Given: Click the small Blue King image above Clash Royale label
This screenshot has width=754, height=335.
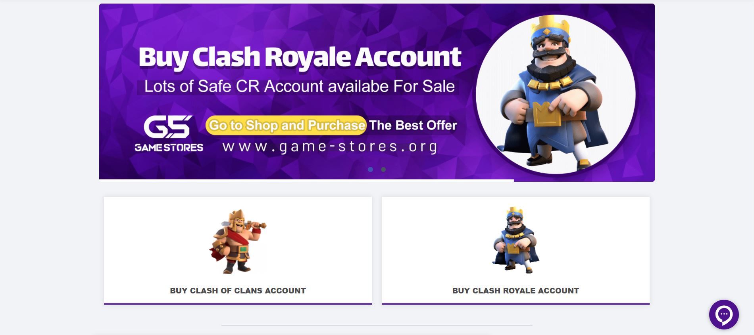Looking at the screenshot, I should pyautogui.click(x=515, y=240).
